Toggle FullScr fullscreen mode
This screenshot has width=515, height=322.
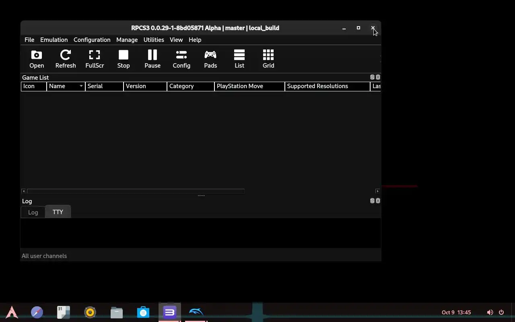pos(95,59)
